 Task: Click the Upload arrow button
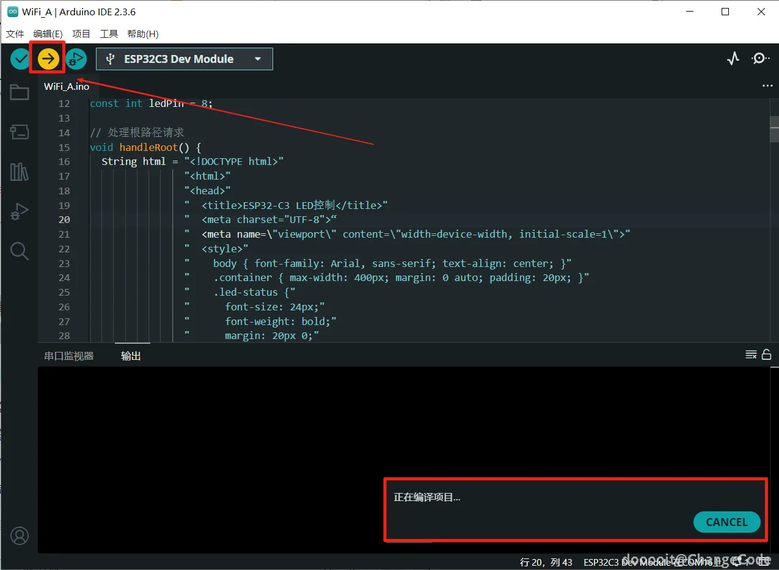48,59
